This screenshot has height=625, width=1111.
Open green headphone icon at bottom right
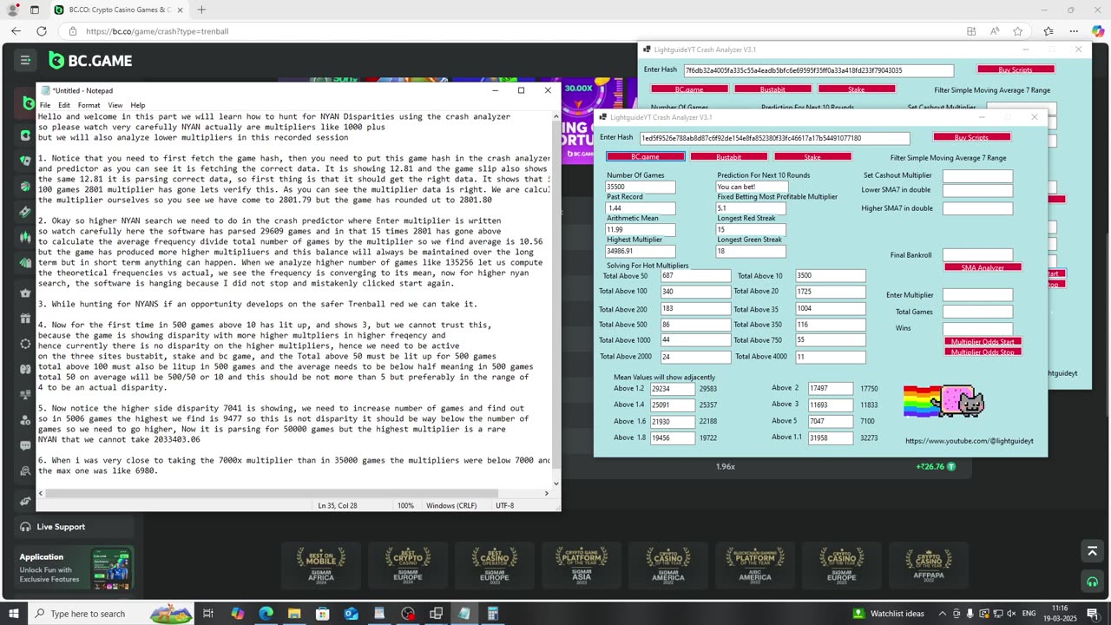(x=1092, y=582)
